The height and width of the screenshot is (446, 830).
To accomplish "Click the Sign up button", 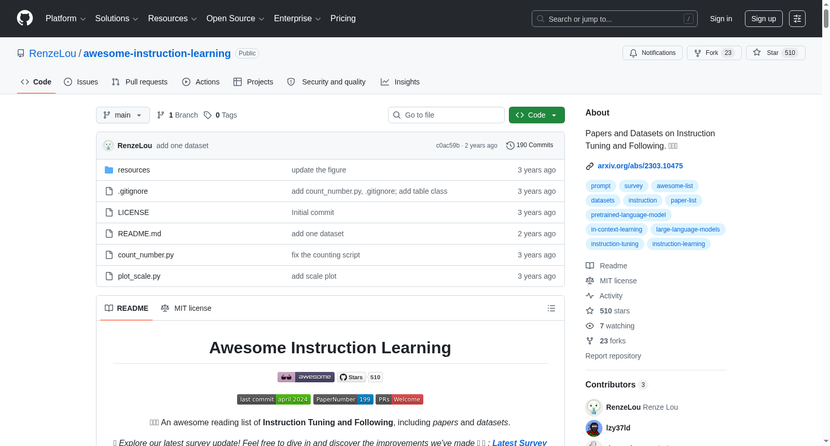I will [x=764, y=19].
